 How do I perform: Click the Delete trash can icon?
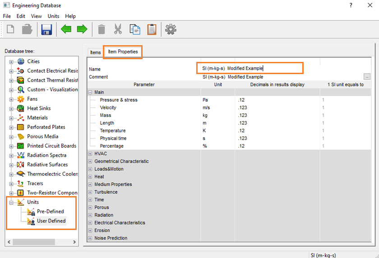click(x=102, y=29)
